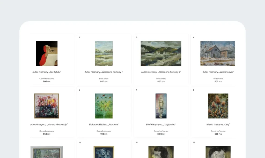Click the 'Bileńki Krystyna, Żaglowiec' title
The image size is (265, 158).
[161, 124]
